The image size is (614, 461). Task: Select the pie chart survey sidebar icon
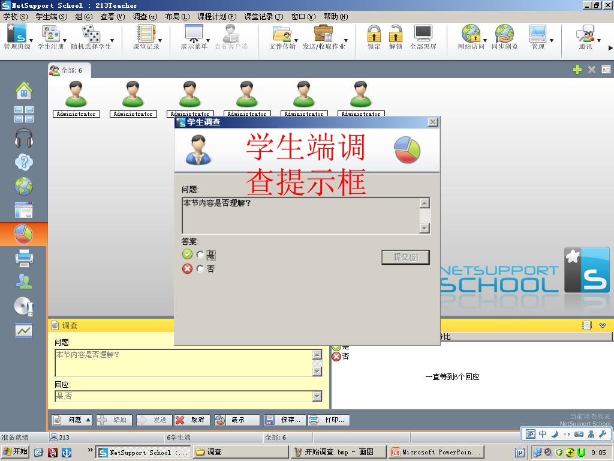(x=24, y=235)
